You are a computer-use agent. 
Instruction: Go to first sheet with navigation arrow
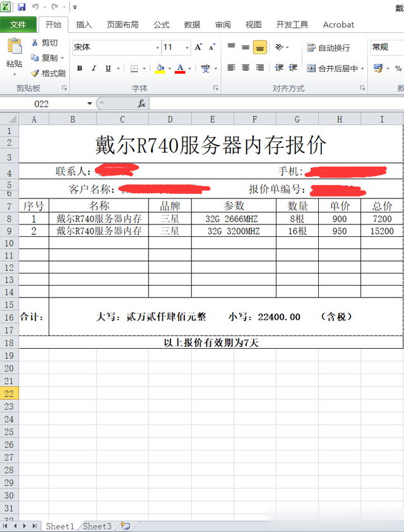5,526
